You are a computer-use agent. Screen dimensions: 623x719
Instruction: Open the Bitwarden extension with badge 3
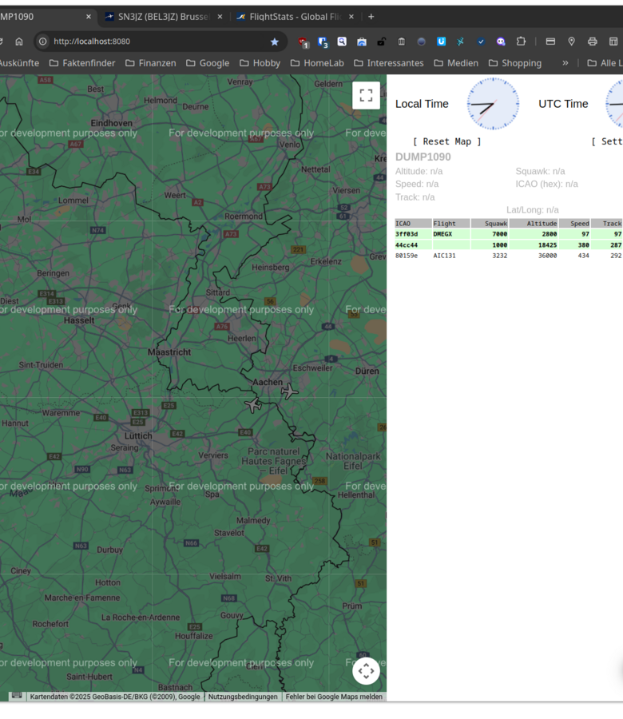tap(323, 42)
